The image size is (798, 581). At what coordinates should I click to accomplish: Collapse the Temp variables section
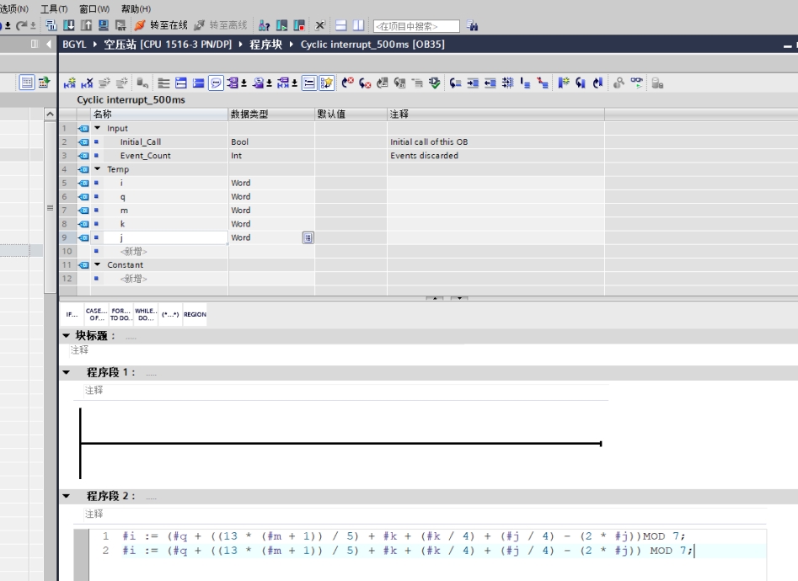99,169
